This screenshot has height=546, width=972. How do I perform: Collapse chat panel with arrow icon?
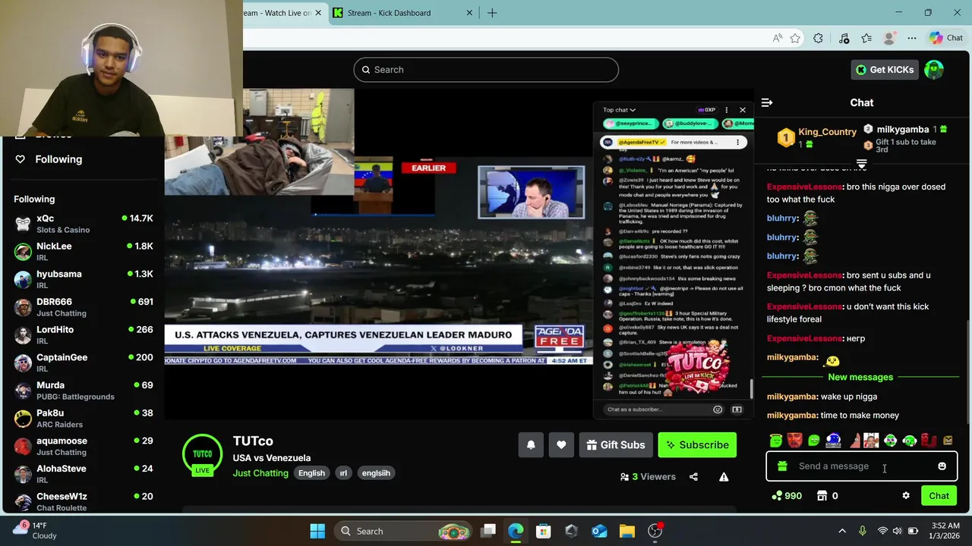click(x=767, y=102)
